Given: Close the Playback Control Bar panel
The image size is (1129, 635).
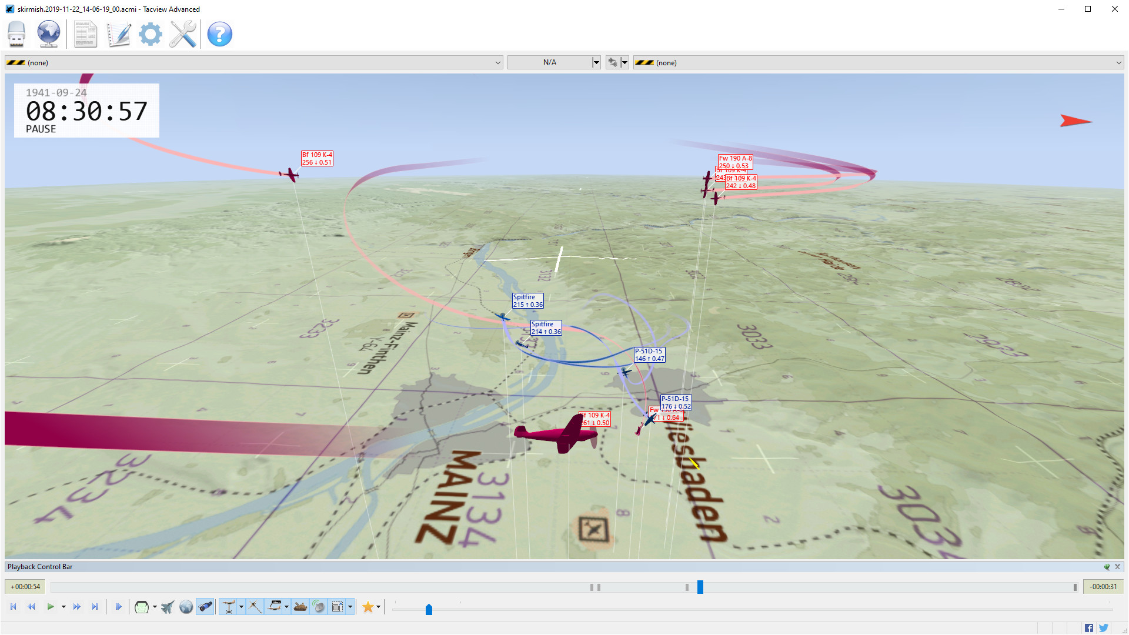Looking at the screenshot, I should coord(1117,566).
